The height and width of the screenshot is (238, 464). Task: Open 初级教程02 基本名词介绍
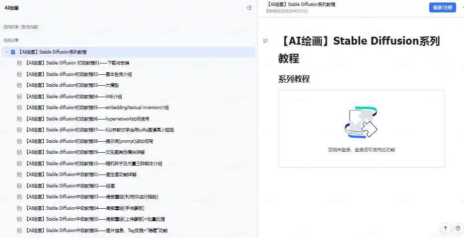(78, 74)
